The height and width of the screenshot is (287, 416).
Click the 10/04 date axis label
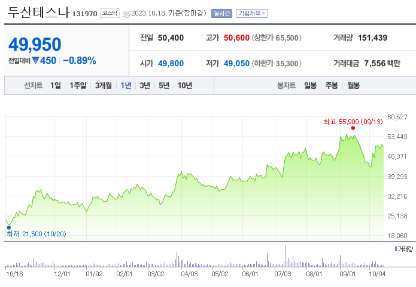point(377,274)
